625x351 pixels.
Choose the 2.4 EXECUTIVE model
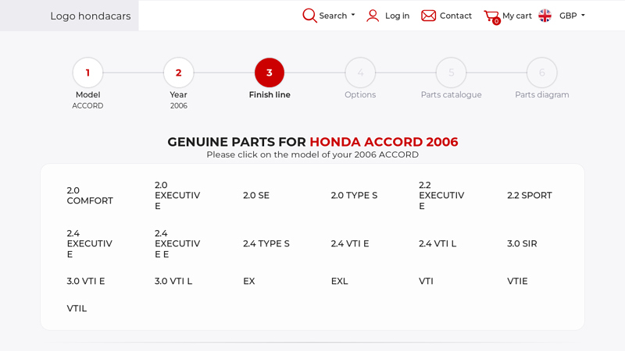pos(90,243)
